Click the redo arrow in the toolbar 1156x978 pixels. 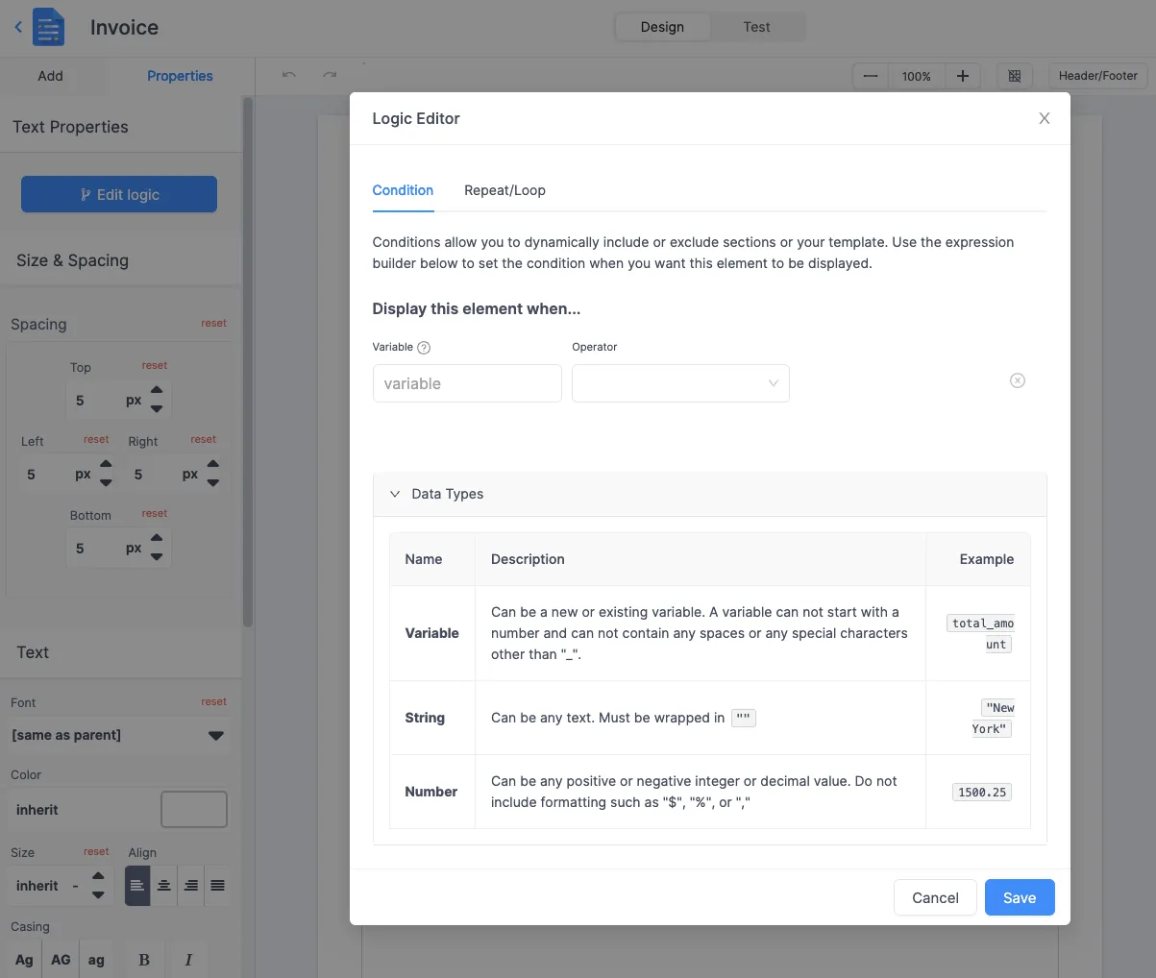pos(330,75)
